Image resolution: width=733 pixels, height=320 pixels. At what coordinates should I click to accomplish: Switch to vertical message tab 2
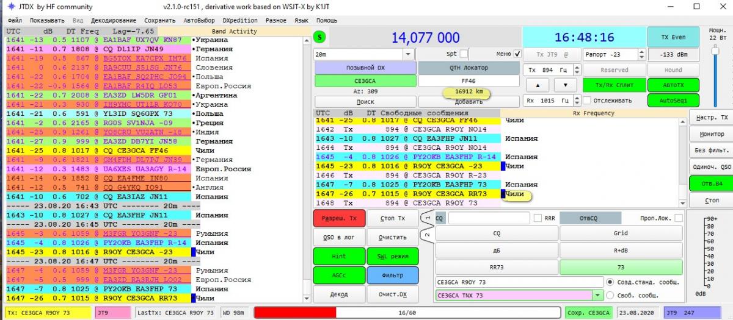(427, 235)
